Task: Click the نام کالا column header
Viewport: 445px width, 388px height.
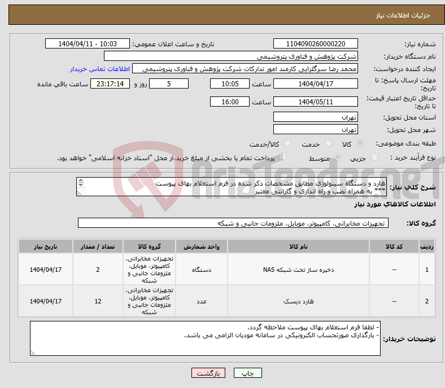Action: tap(298, 246)
